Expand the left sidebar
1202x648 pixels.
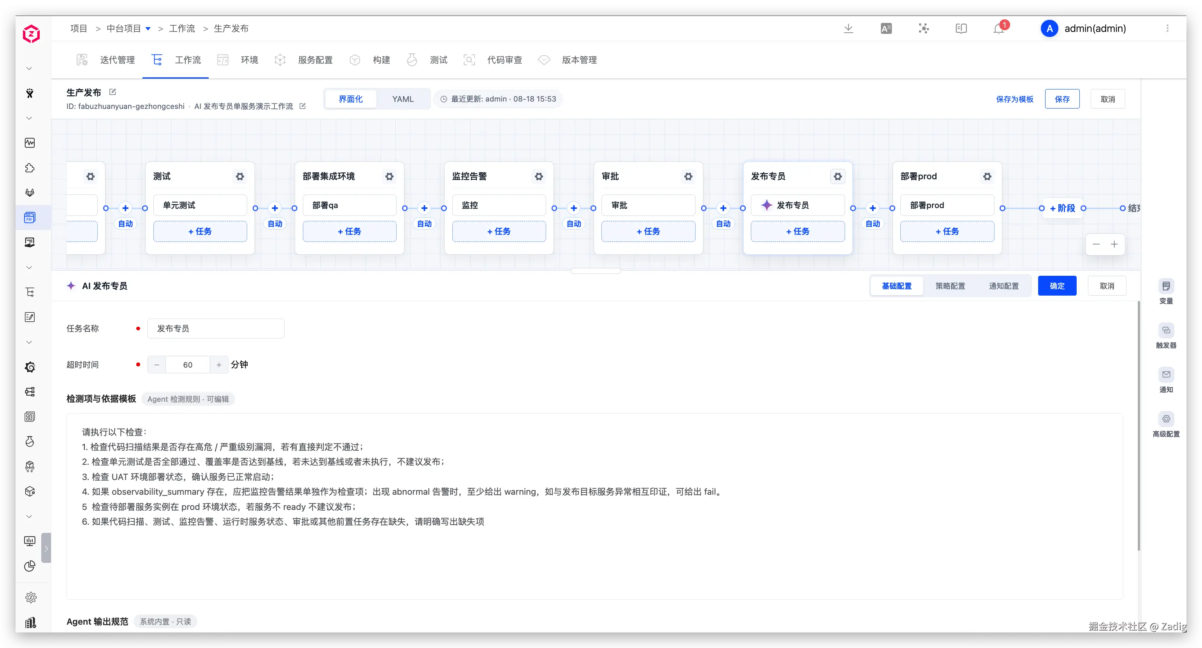(x=46, y=548)
